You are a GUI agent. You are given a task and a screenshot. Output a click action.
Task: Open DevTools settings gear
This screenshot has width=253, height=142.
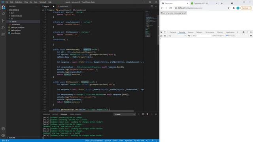[x=244, y=32]
